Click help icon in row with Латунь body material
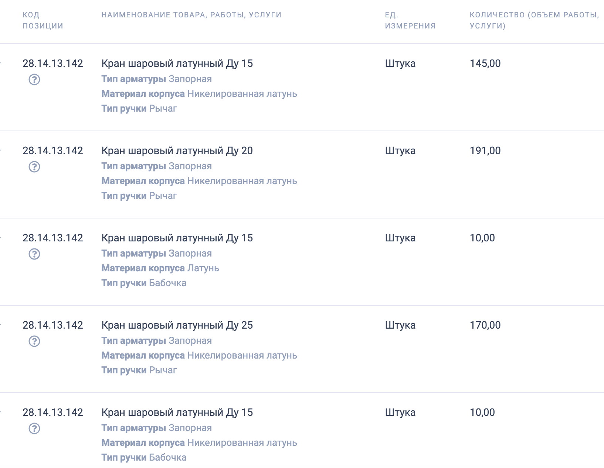 coord(34,254)
